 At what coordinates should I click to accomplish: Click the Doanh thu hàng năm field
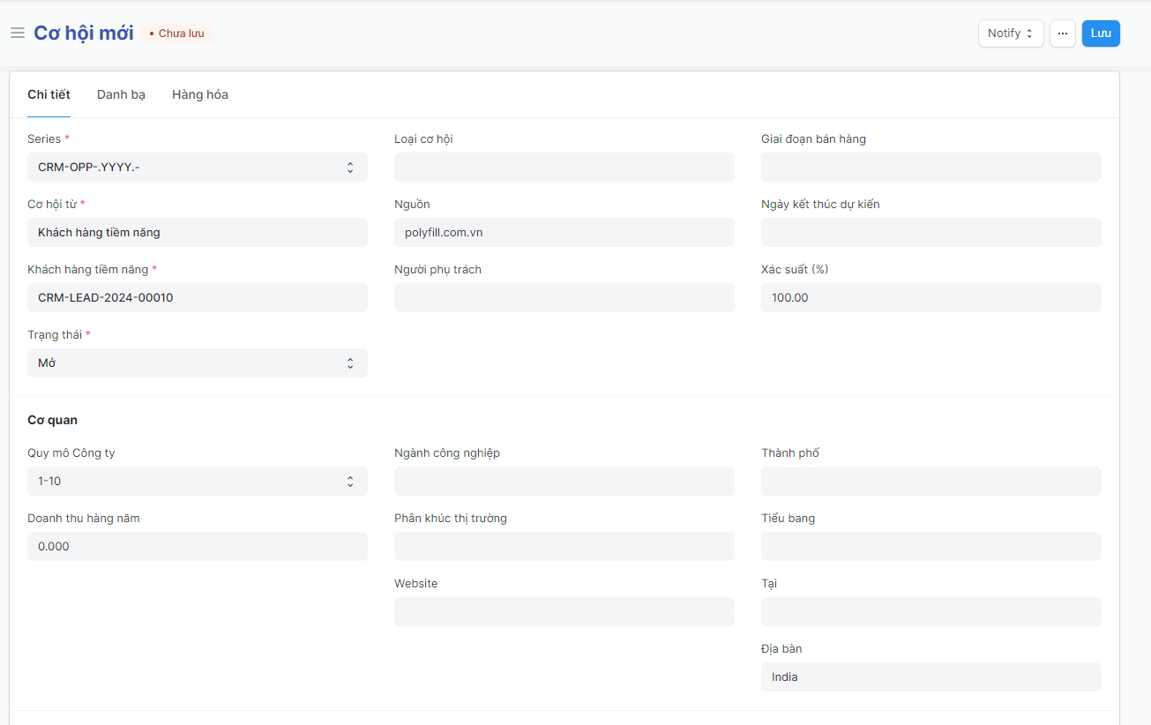[x=197, y=546]
